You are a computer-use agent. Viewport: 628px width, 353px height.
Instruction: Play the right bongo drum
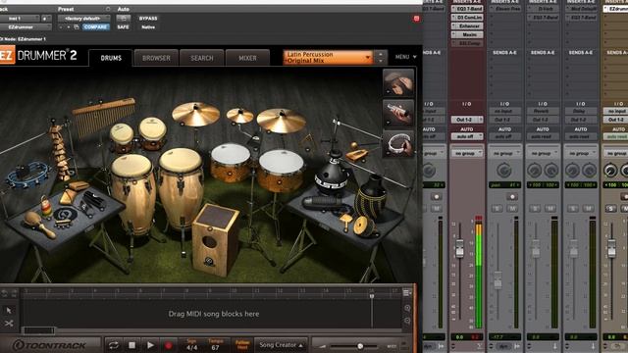coord(153,133)
